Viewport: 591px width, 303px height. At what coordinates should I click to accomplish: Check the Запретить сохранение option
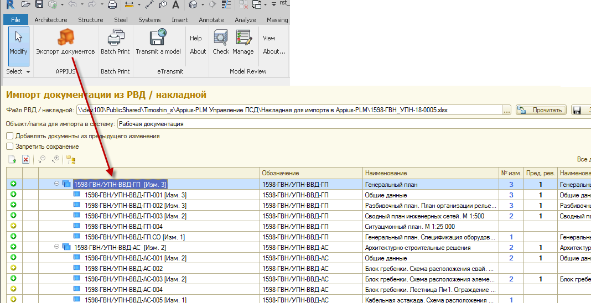pyautogui.click(x=10, y=147)
